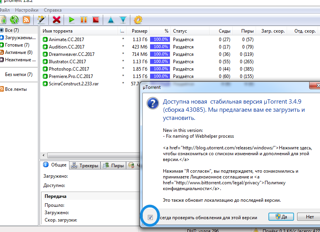Open the Файл menu
320x232 pixels.
5,10
